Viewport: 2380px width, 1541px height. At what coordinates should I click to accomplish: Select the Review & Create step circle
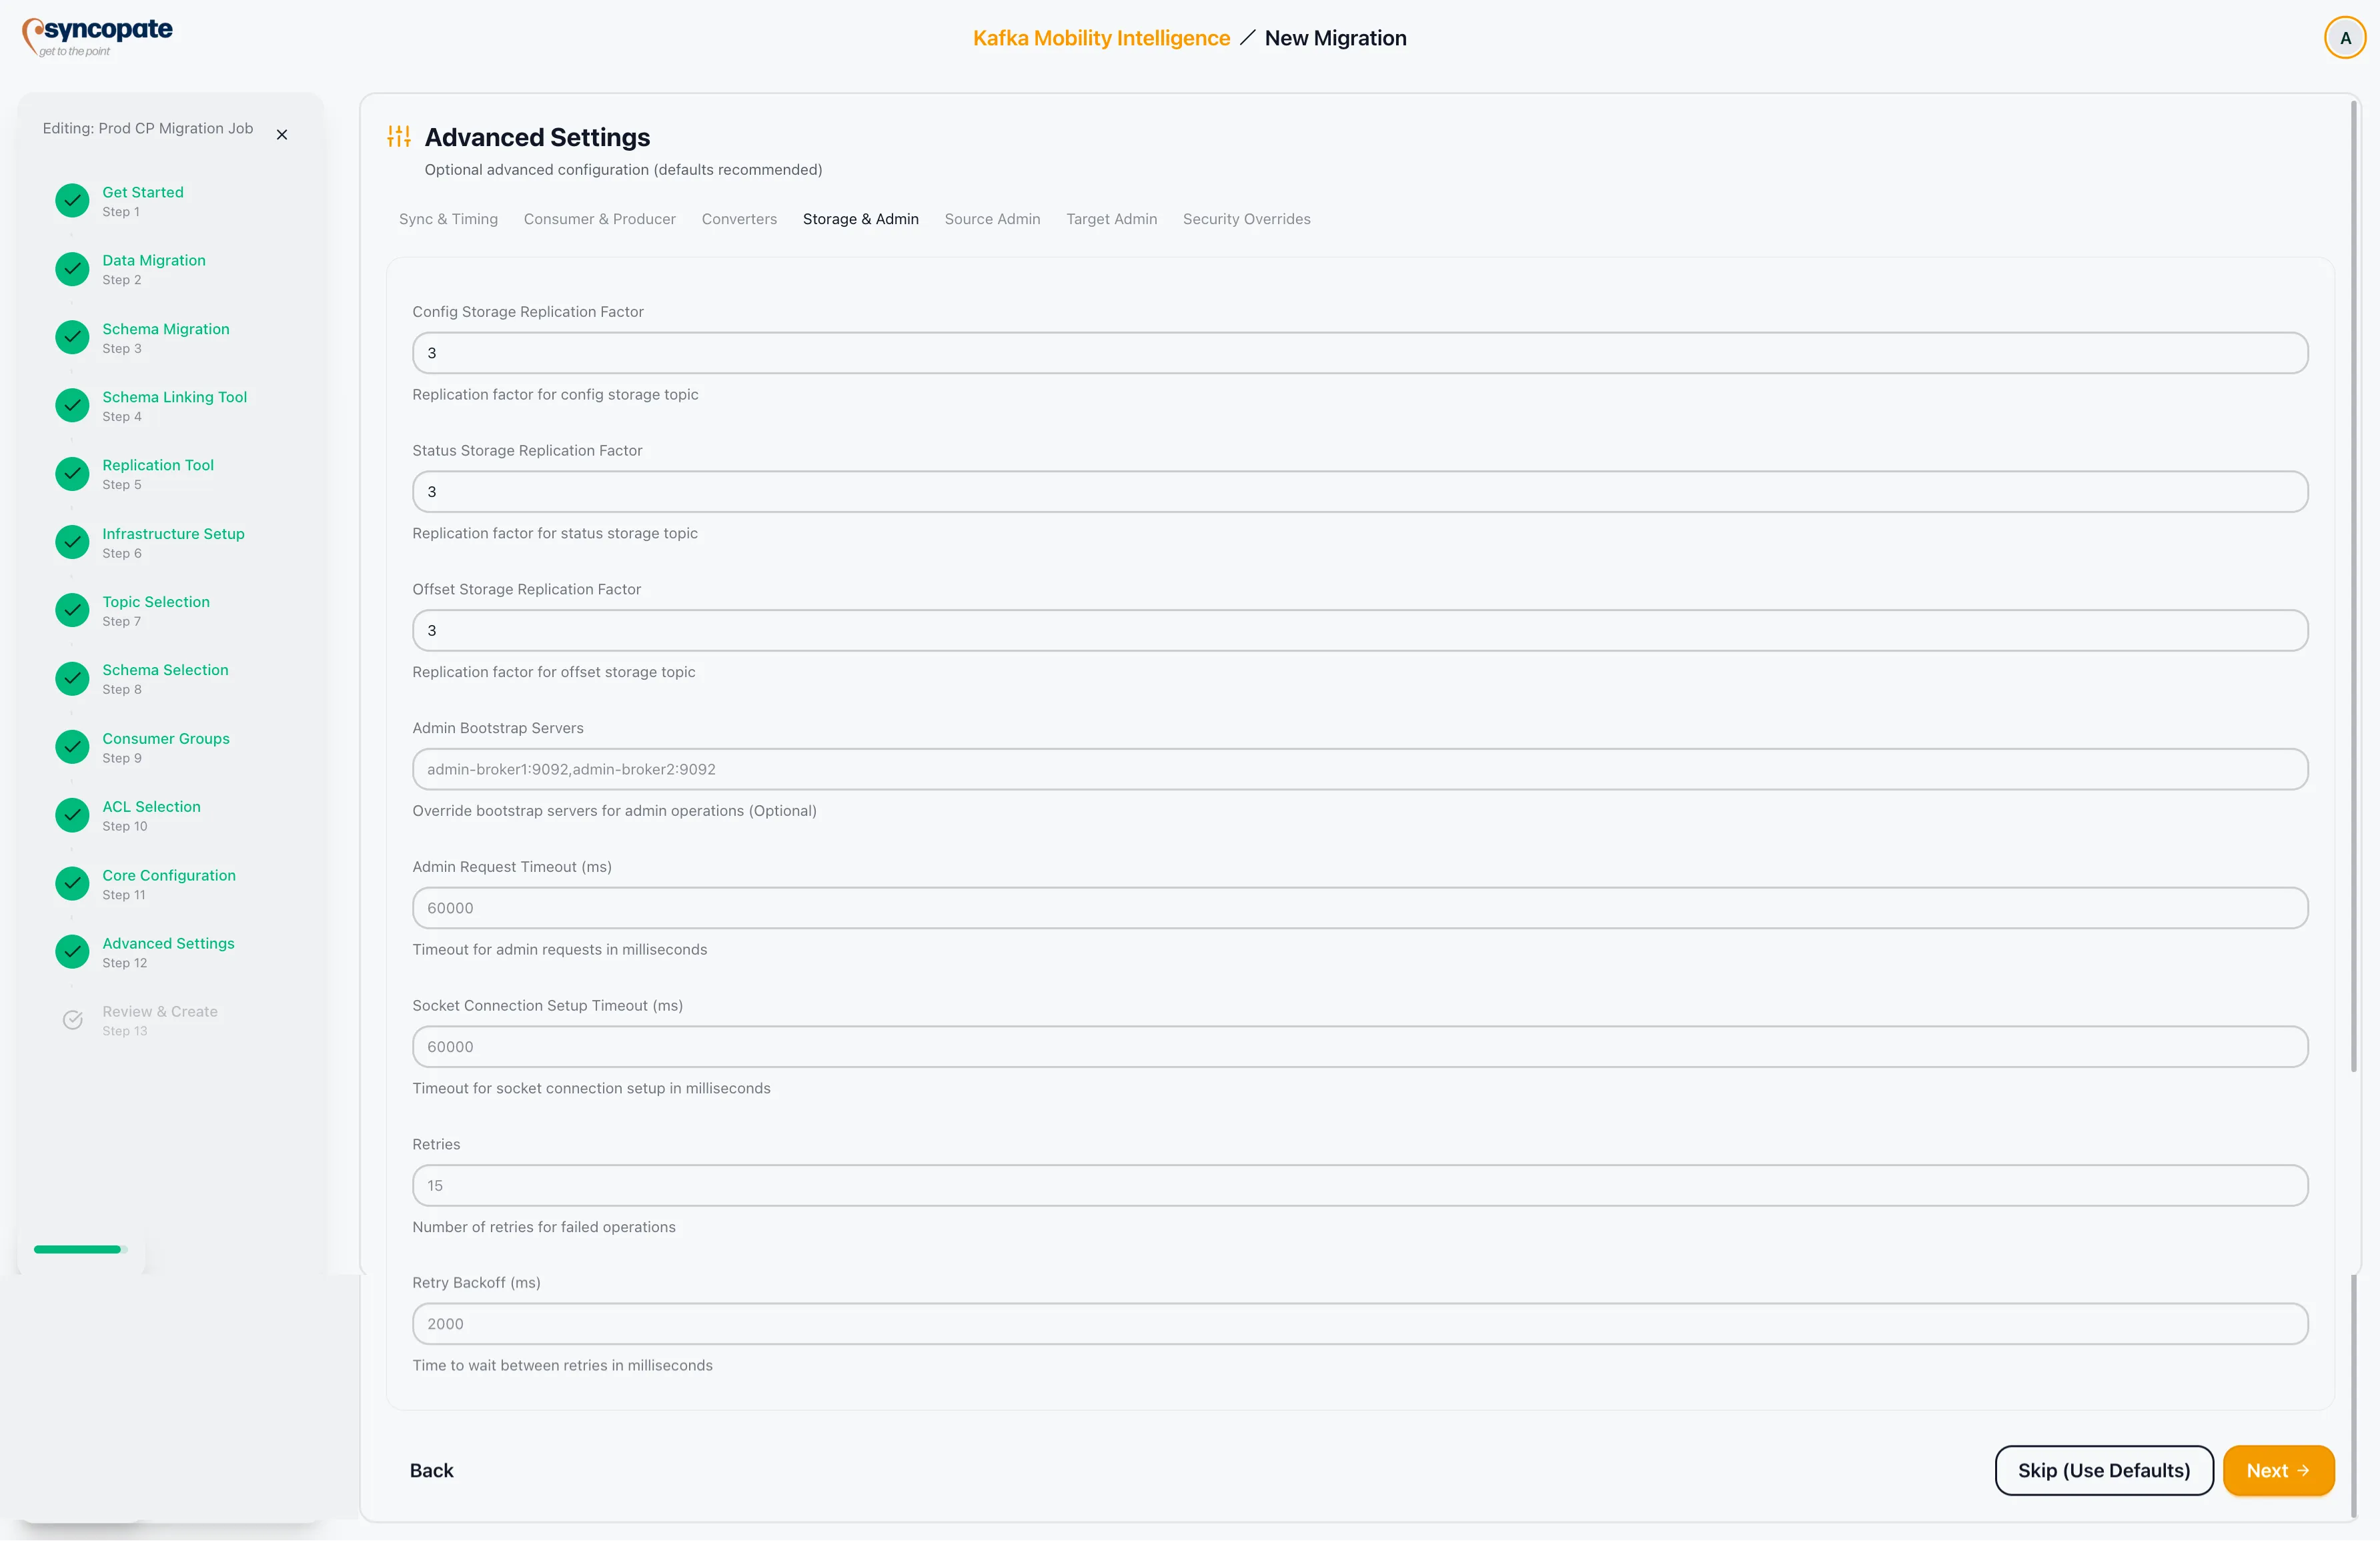pyautogui.click(x=71, y=1019)
